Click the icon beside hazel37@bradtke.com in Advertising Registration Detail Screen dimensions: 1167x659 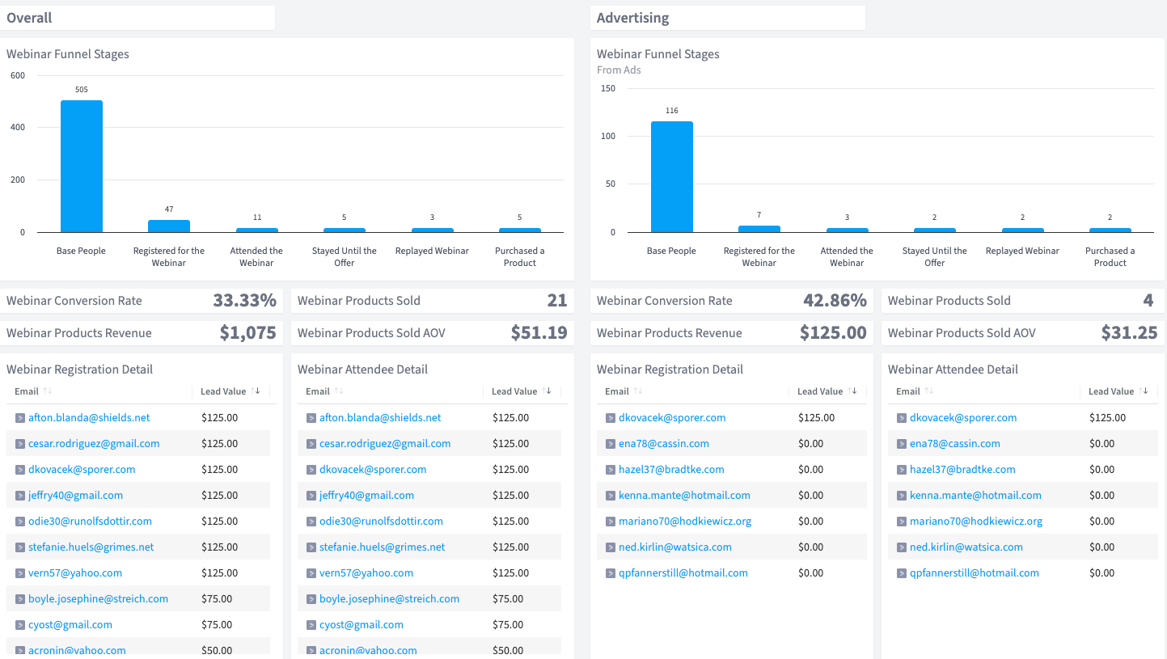611,470
